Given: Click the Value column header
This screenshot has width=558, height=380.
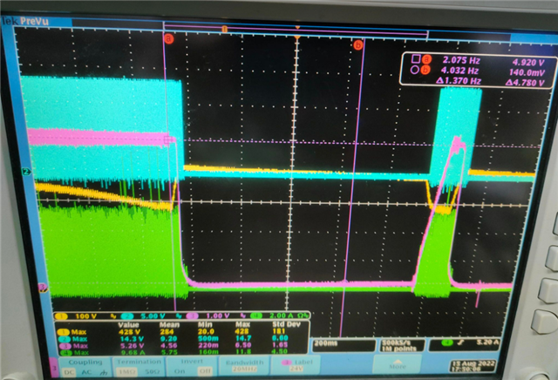Looking at the screenshot, I should pyautogui.click(x=128, y=325).
